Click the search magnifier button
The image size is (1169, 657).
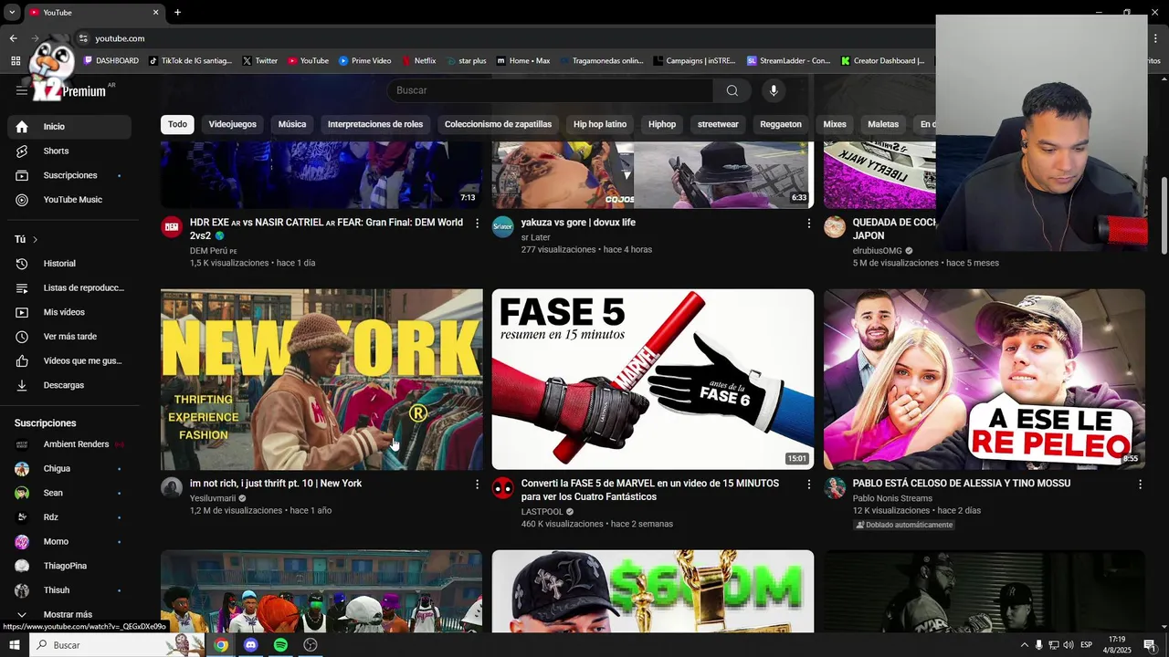[732, 90]
